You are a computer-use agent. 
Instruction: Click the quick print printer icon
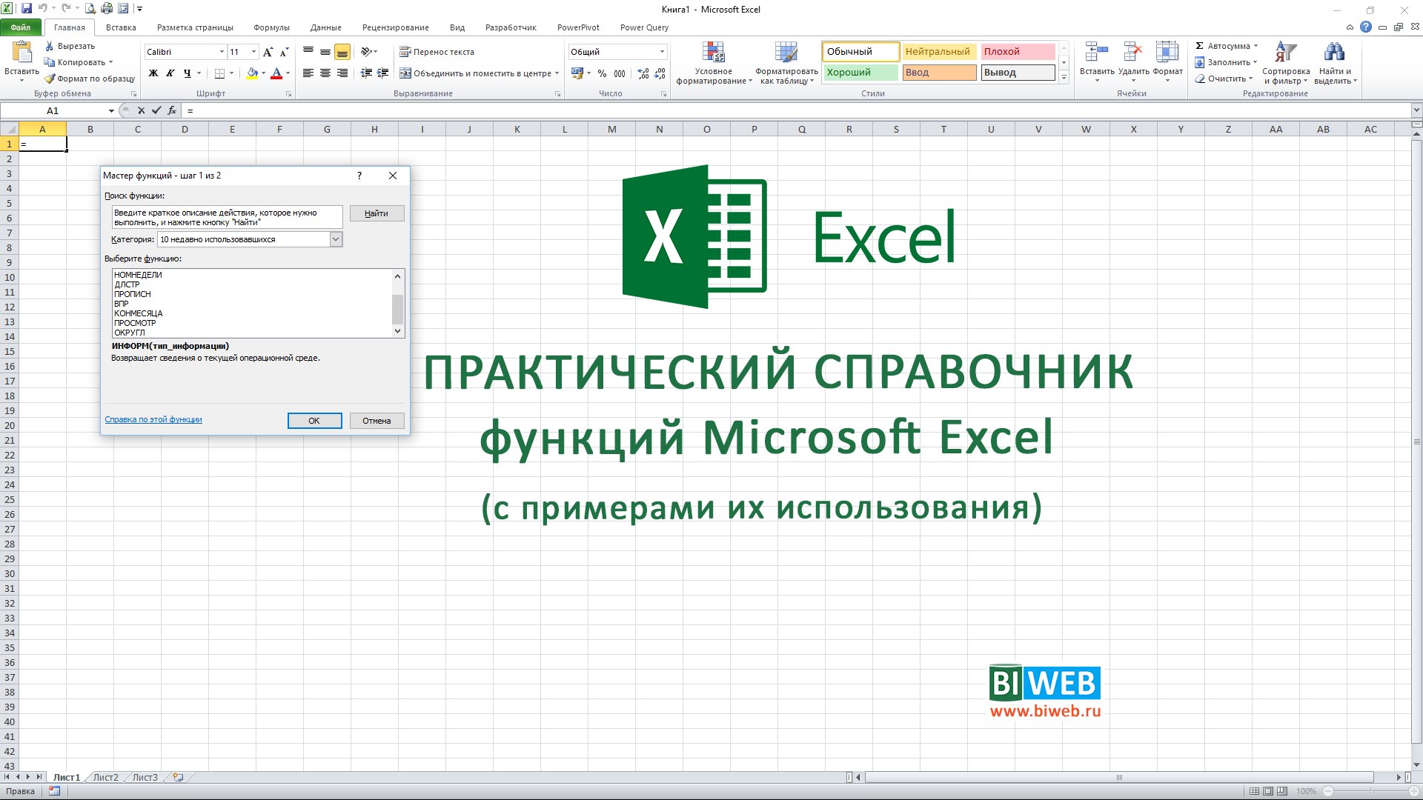pos(107,9)
